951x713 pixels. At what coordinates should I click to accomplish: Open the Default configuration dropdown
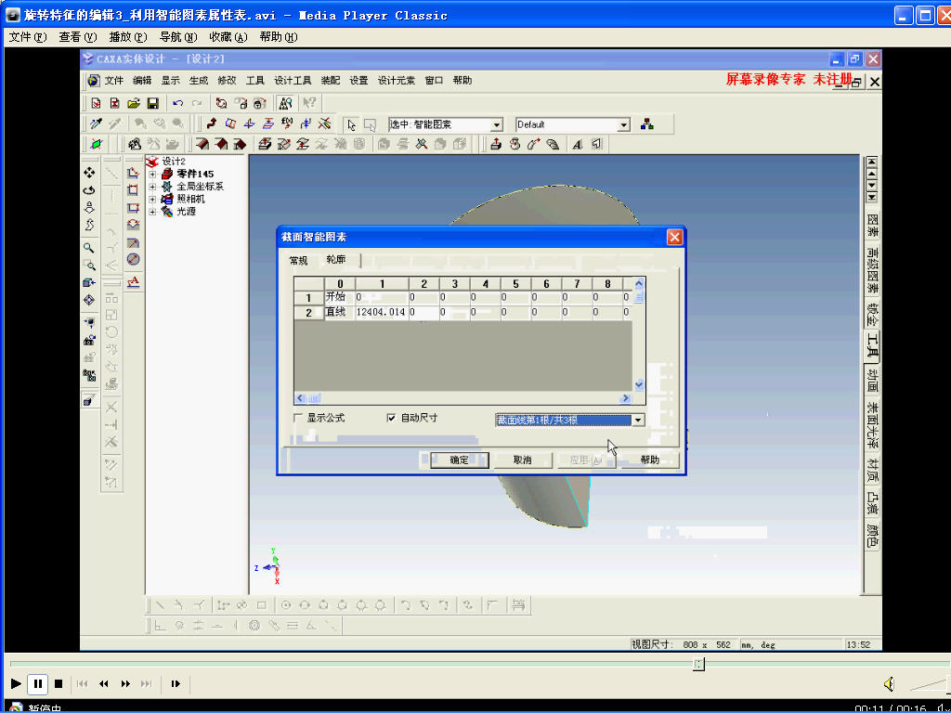tap(624, 124)
